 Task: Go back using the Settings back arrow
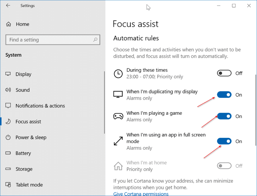tap(8, 6)
